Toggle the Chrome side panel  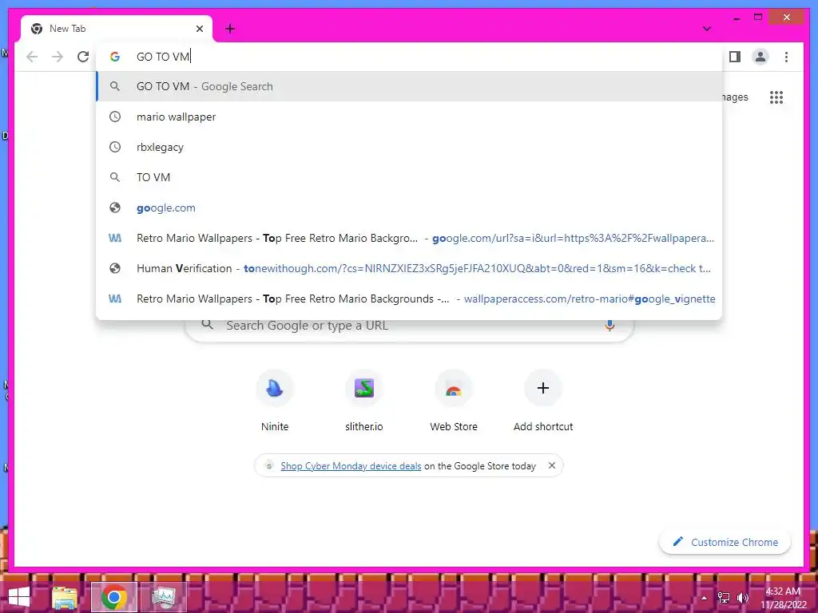tap(735, 57)
